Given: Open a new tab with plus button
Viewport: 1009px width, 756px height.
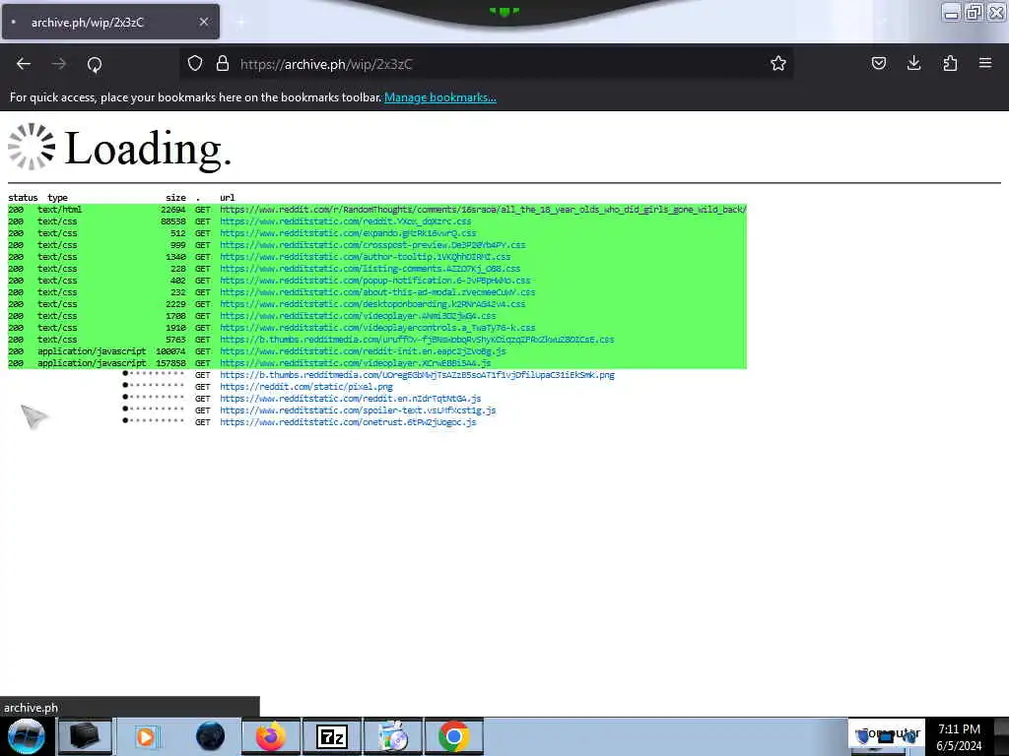Looking at the screenshot, I should (x=240, y=22).
